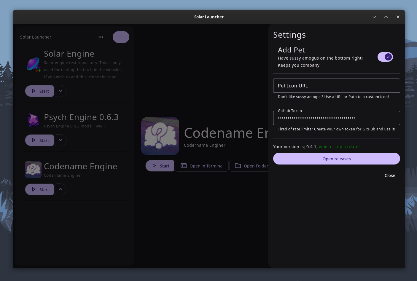The width and height of the screenshot is (417, 281).
Task: Collapse options for Codename Engine
Action: [61, 189]
